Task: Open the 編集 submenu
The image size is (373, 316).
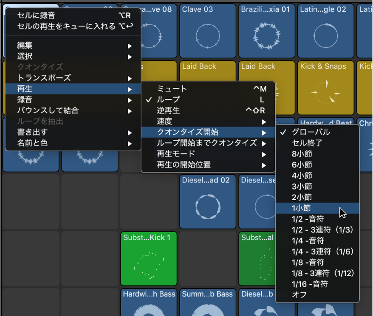Action: (73, 45)
